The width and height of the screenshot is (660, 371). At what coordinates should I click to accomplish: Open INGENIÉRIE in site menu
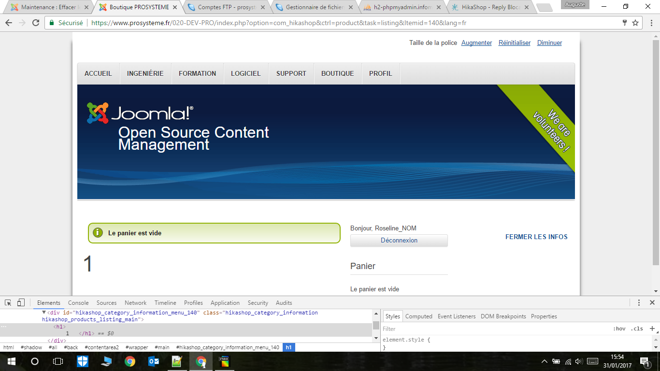coord(145,73)
